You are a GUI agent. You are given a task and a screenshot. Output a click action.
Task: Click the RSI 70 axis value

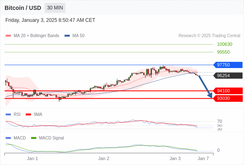pos(220,121)
